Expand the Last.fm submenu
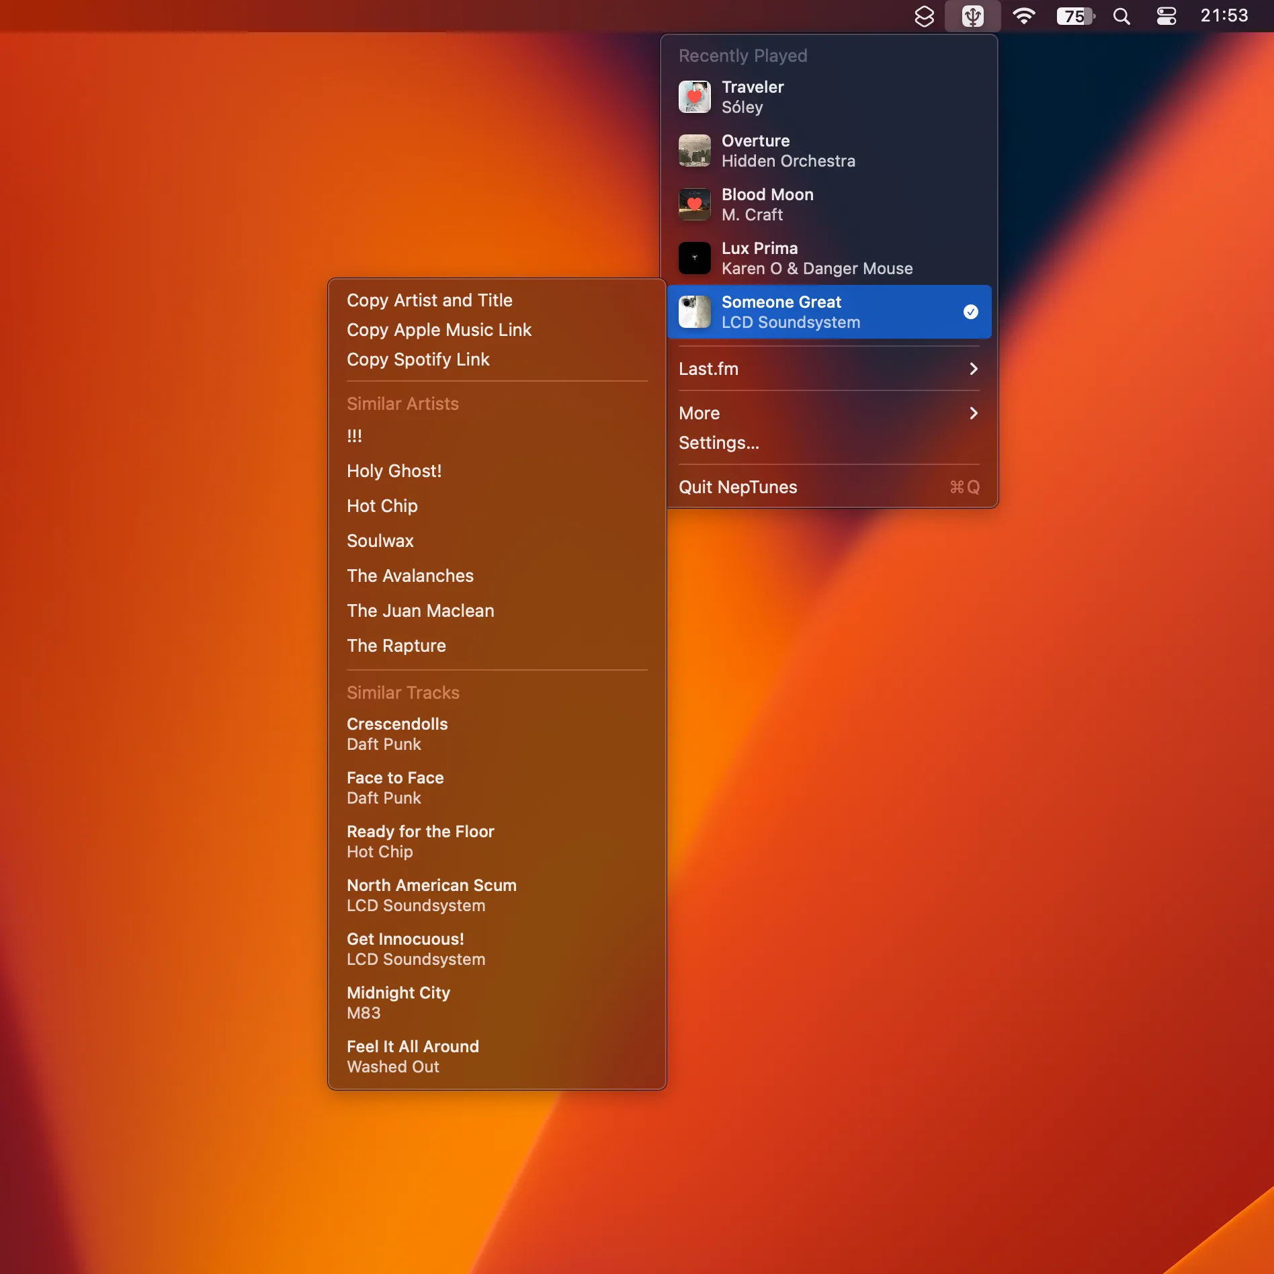Image resolution: width=1274 pixels, height=1274 pixels. pos(828,369)
